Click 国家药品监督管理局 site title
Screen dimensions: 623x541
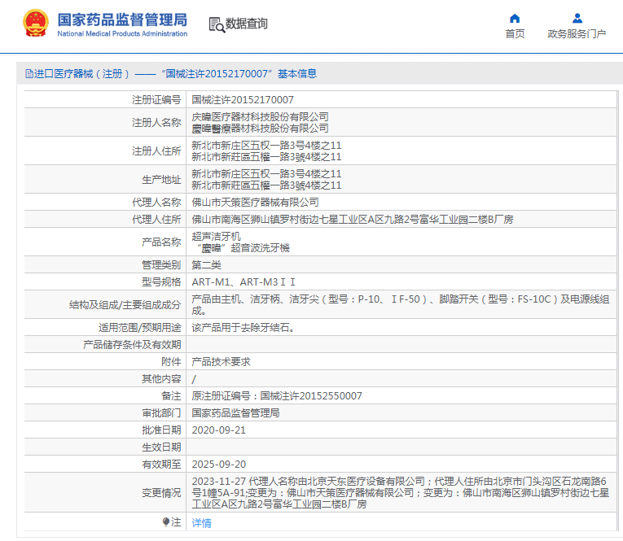tap(122, 20)
